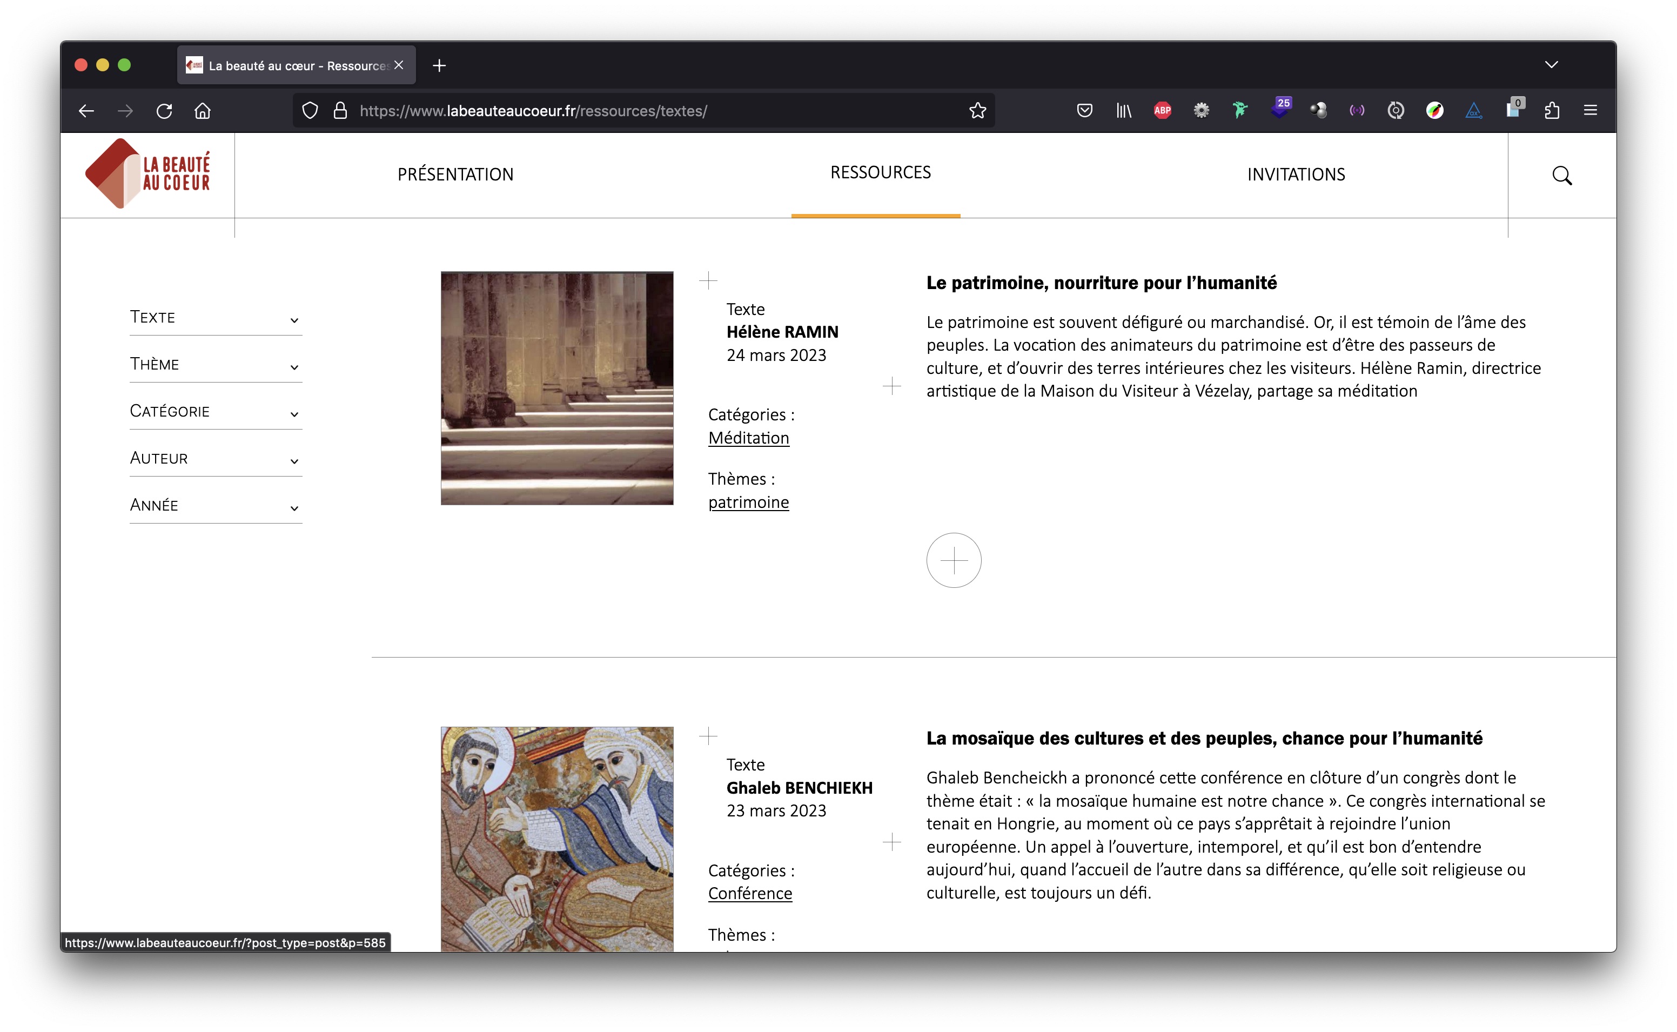Screen dimensions: 1677x1032
Task: Click the date 24 mars 2023
Action: (776, 356)
